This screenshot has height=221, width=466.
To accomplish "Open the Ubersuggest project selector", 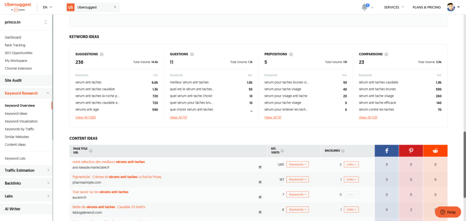I will coord(92,7).
